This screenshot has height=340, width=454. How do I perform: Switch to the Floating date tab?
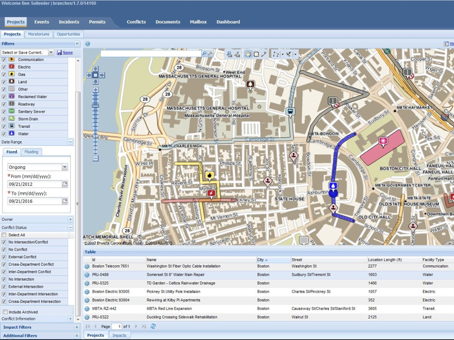click(x=32, y=152)
